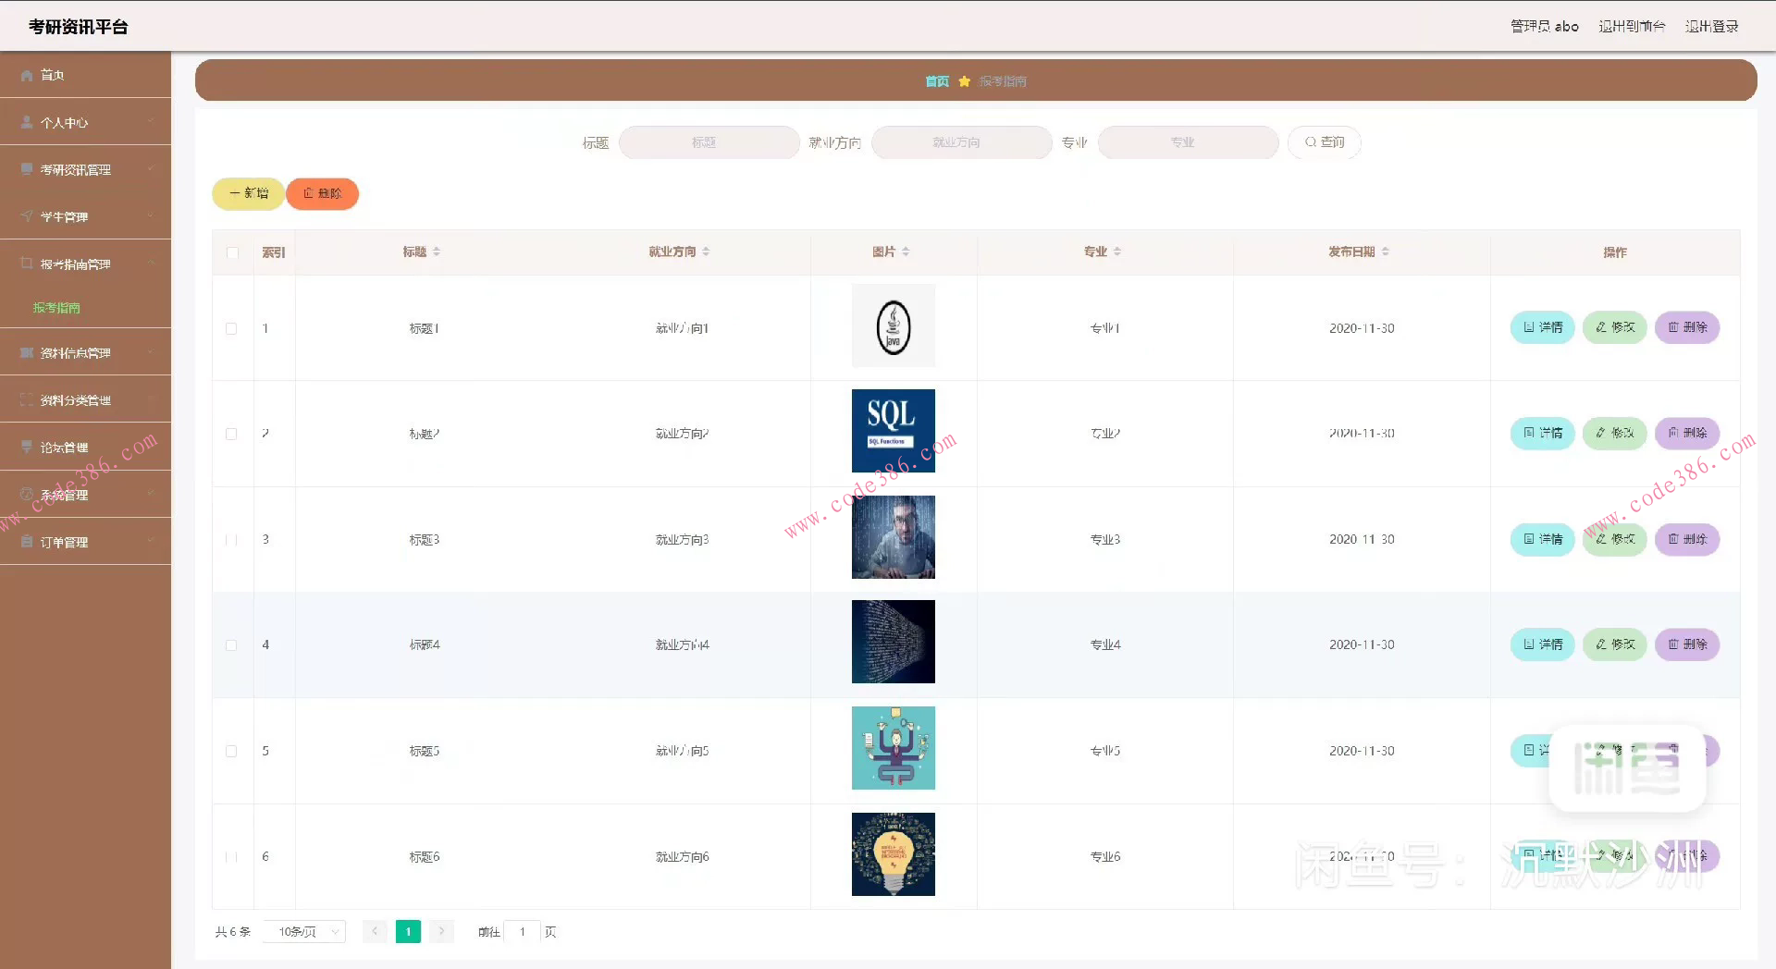Select the checkbox for row 5

pyautogui.click(x=231, y=751)
